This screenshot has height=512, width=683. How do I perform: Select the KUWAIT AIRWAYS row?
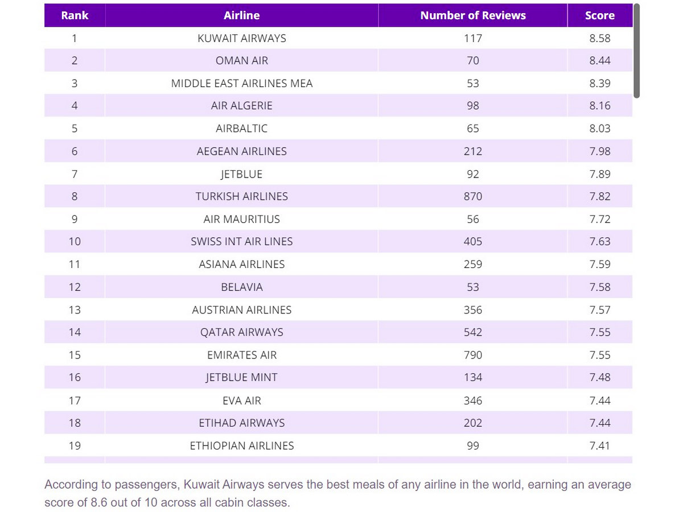(338, 38)
